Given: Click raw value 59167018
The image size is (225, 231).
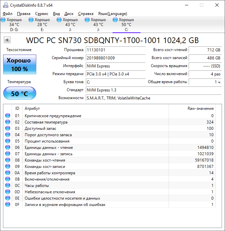Looking at the screenshot, I should (x=204, y=160).
